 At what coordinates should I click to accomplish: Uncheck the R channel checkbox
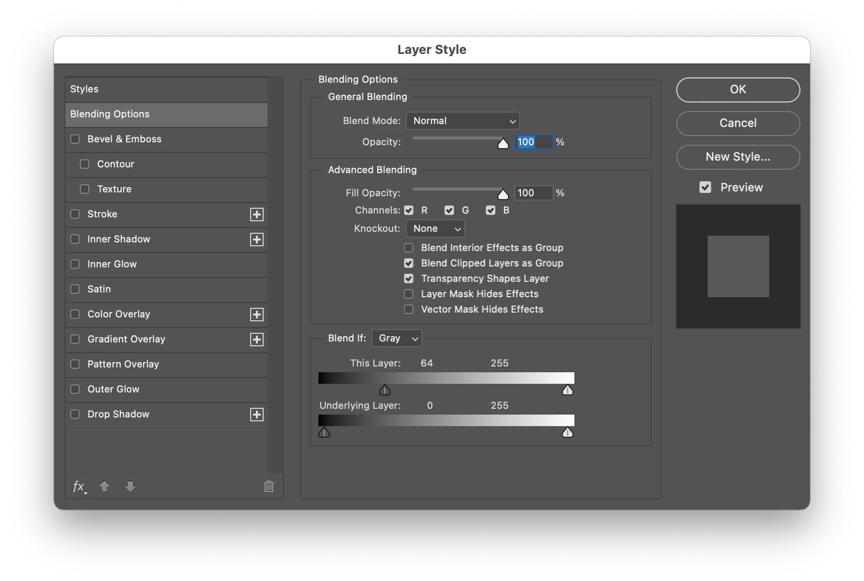click(x=409, y=210)
